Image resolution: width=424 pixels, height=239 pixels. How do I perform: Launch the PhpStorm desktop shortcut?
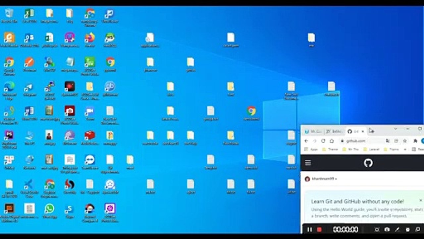point(9,139)
